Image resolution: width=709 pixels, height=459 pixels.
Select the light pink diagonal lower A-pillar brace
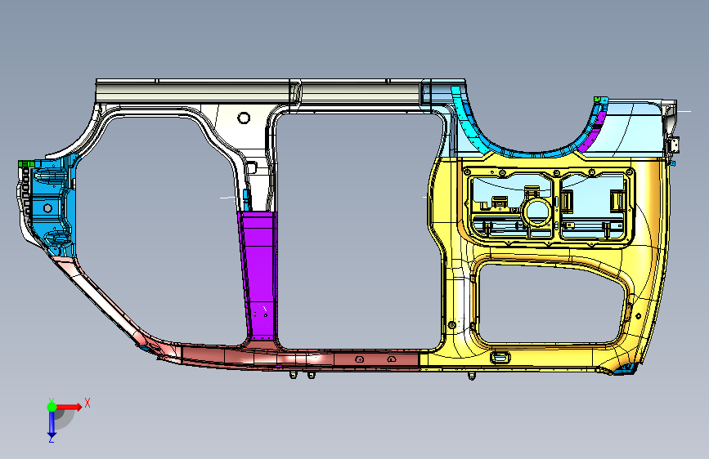click(x=104, y=303)
